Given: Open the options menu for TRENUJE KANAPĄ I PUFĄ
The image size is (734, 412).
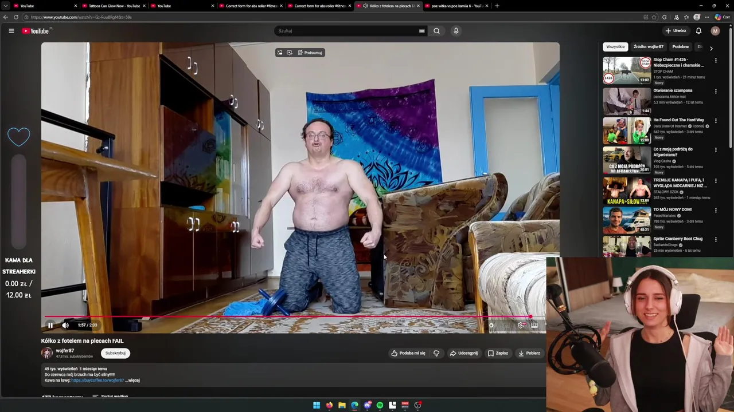Looking at the screenshot, I should point(716,181).
